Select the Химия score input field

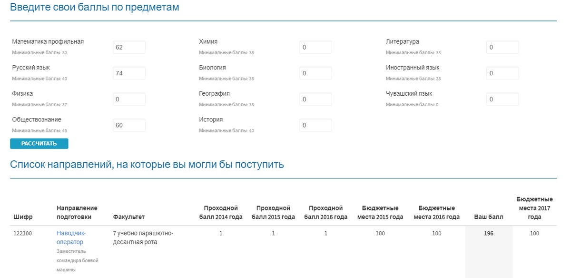pyautogui.click(x=315, y=47)
